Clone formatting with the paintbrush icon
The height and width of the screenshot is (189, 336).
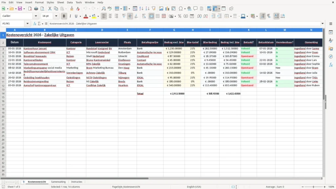[72, 9]
